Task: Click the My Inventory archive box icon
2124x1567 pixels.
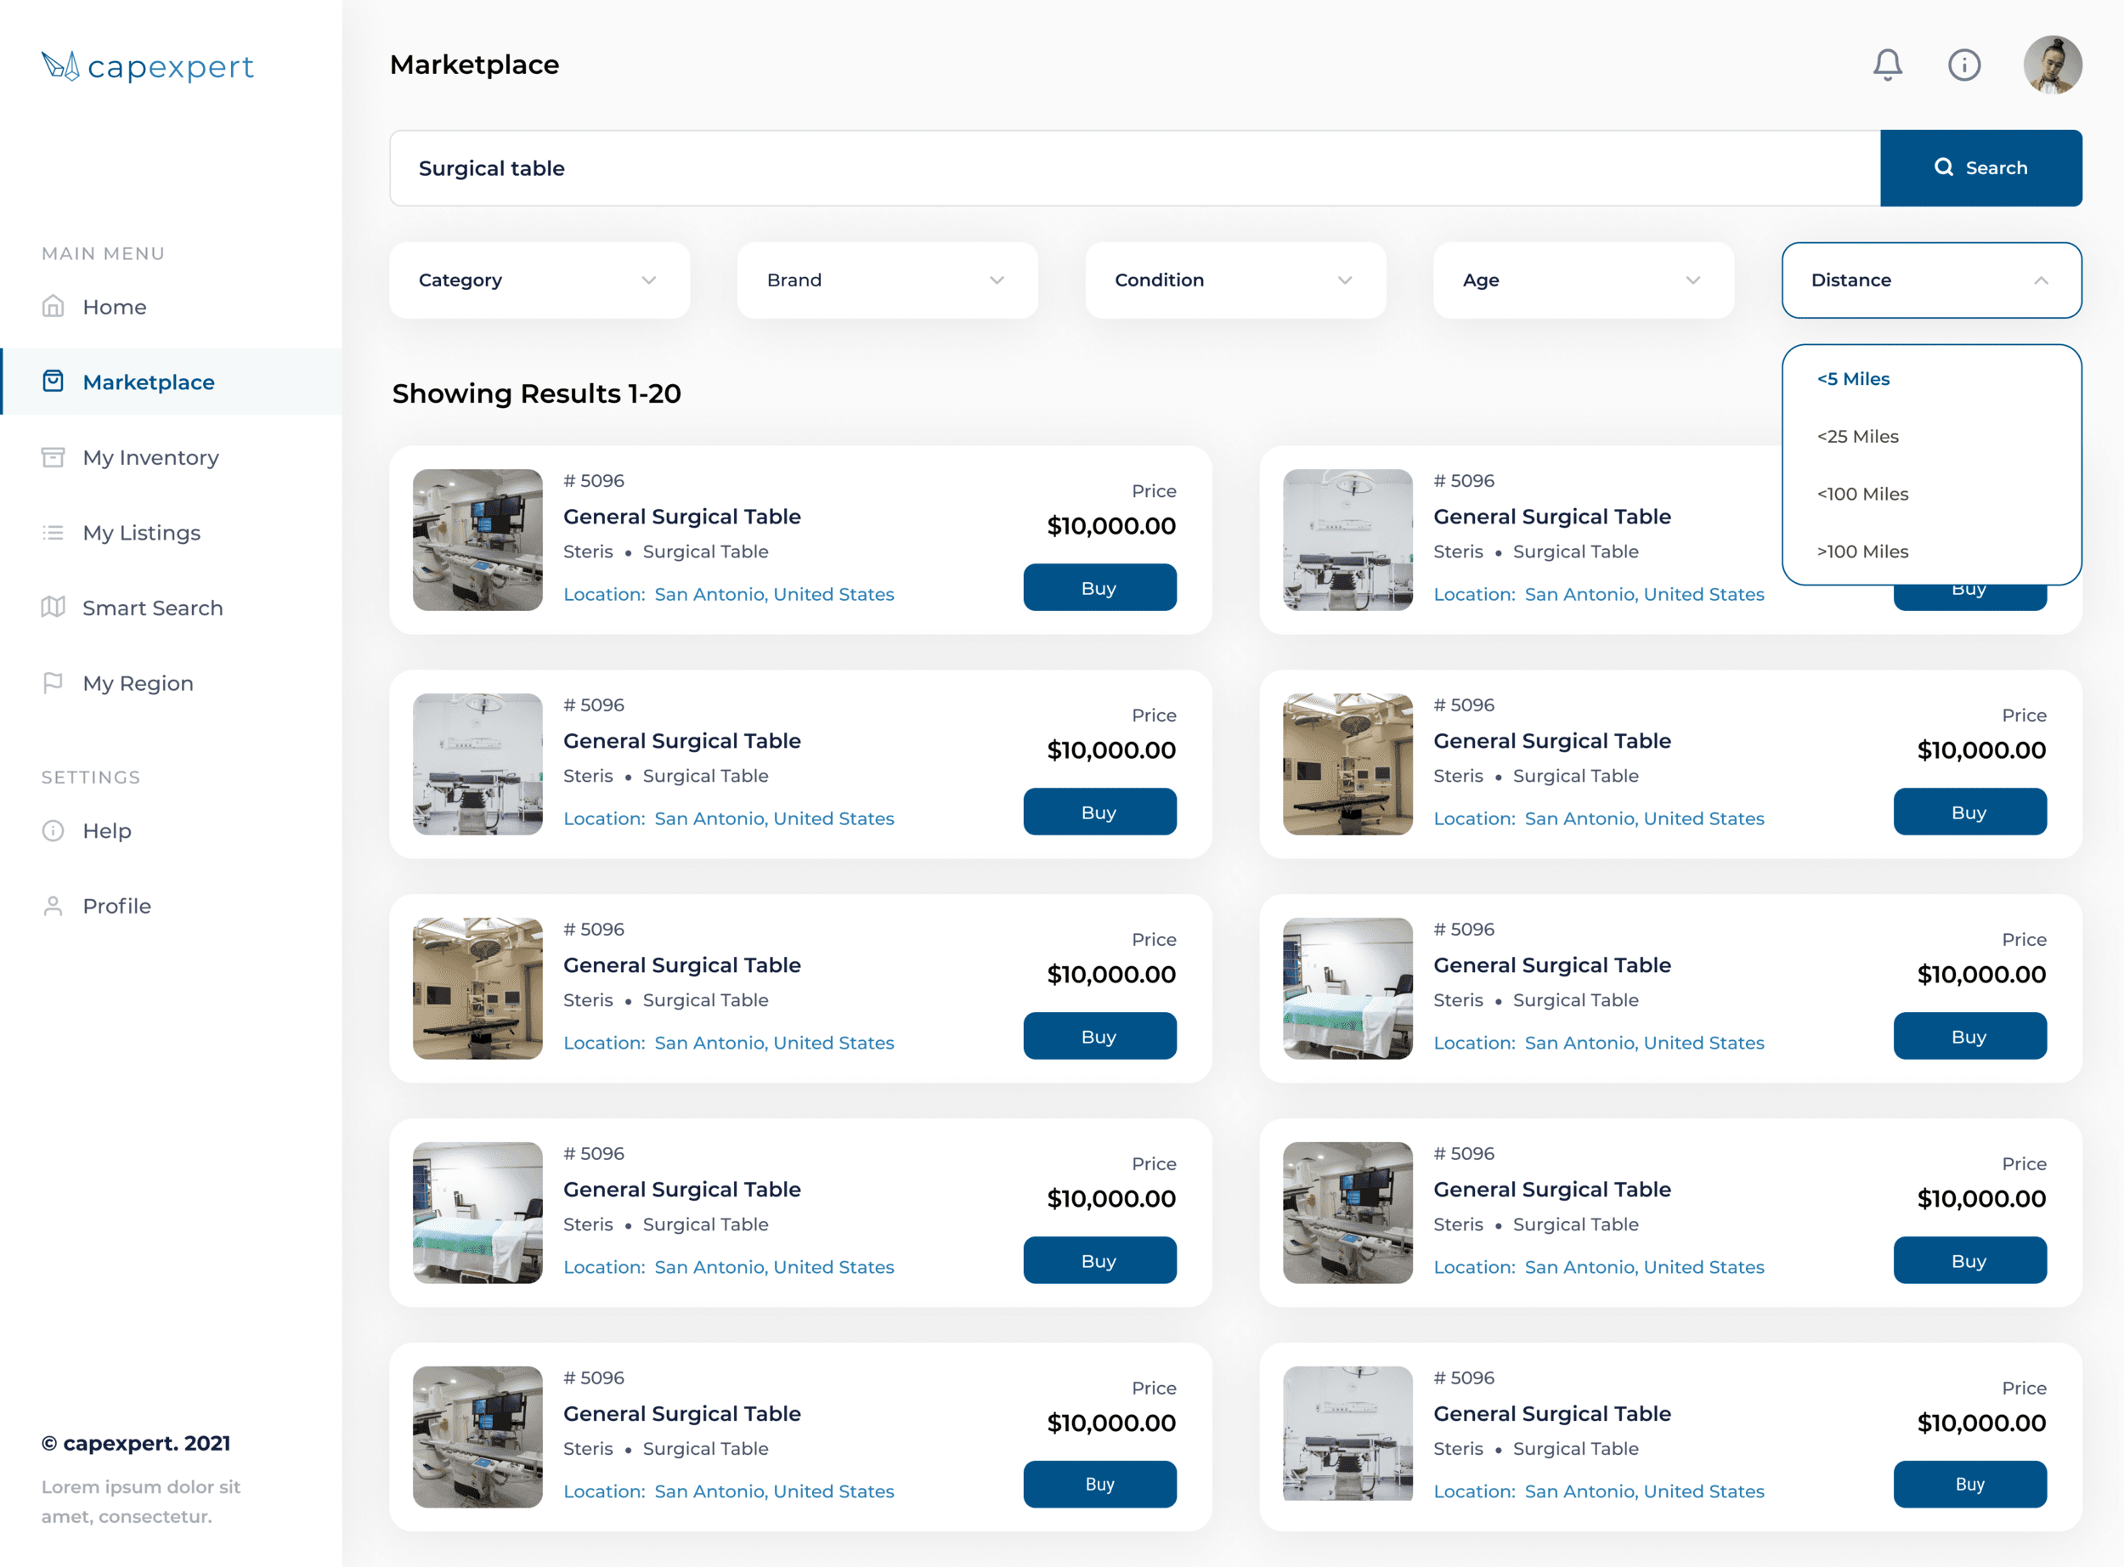Action: [x=53, y=457]
